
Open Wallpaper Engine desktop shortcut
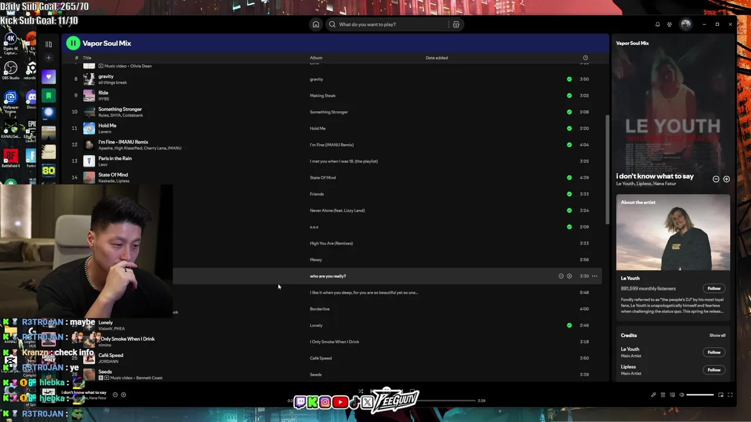pyautogui.click(x=11, y=101)
